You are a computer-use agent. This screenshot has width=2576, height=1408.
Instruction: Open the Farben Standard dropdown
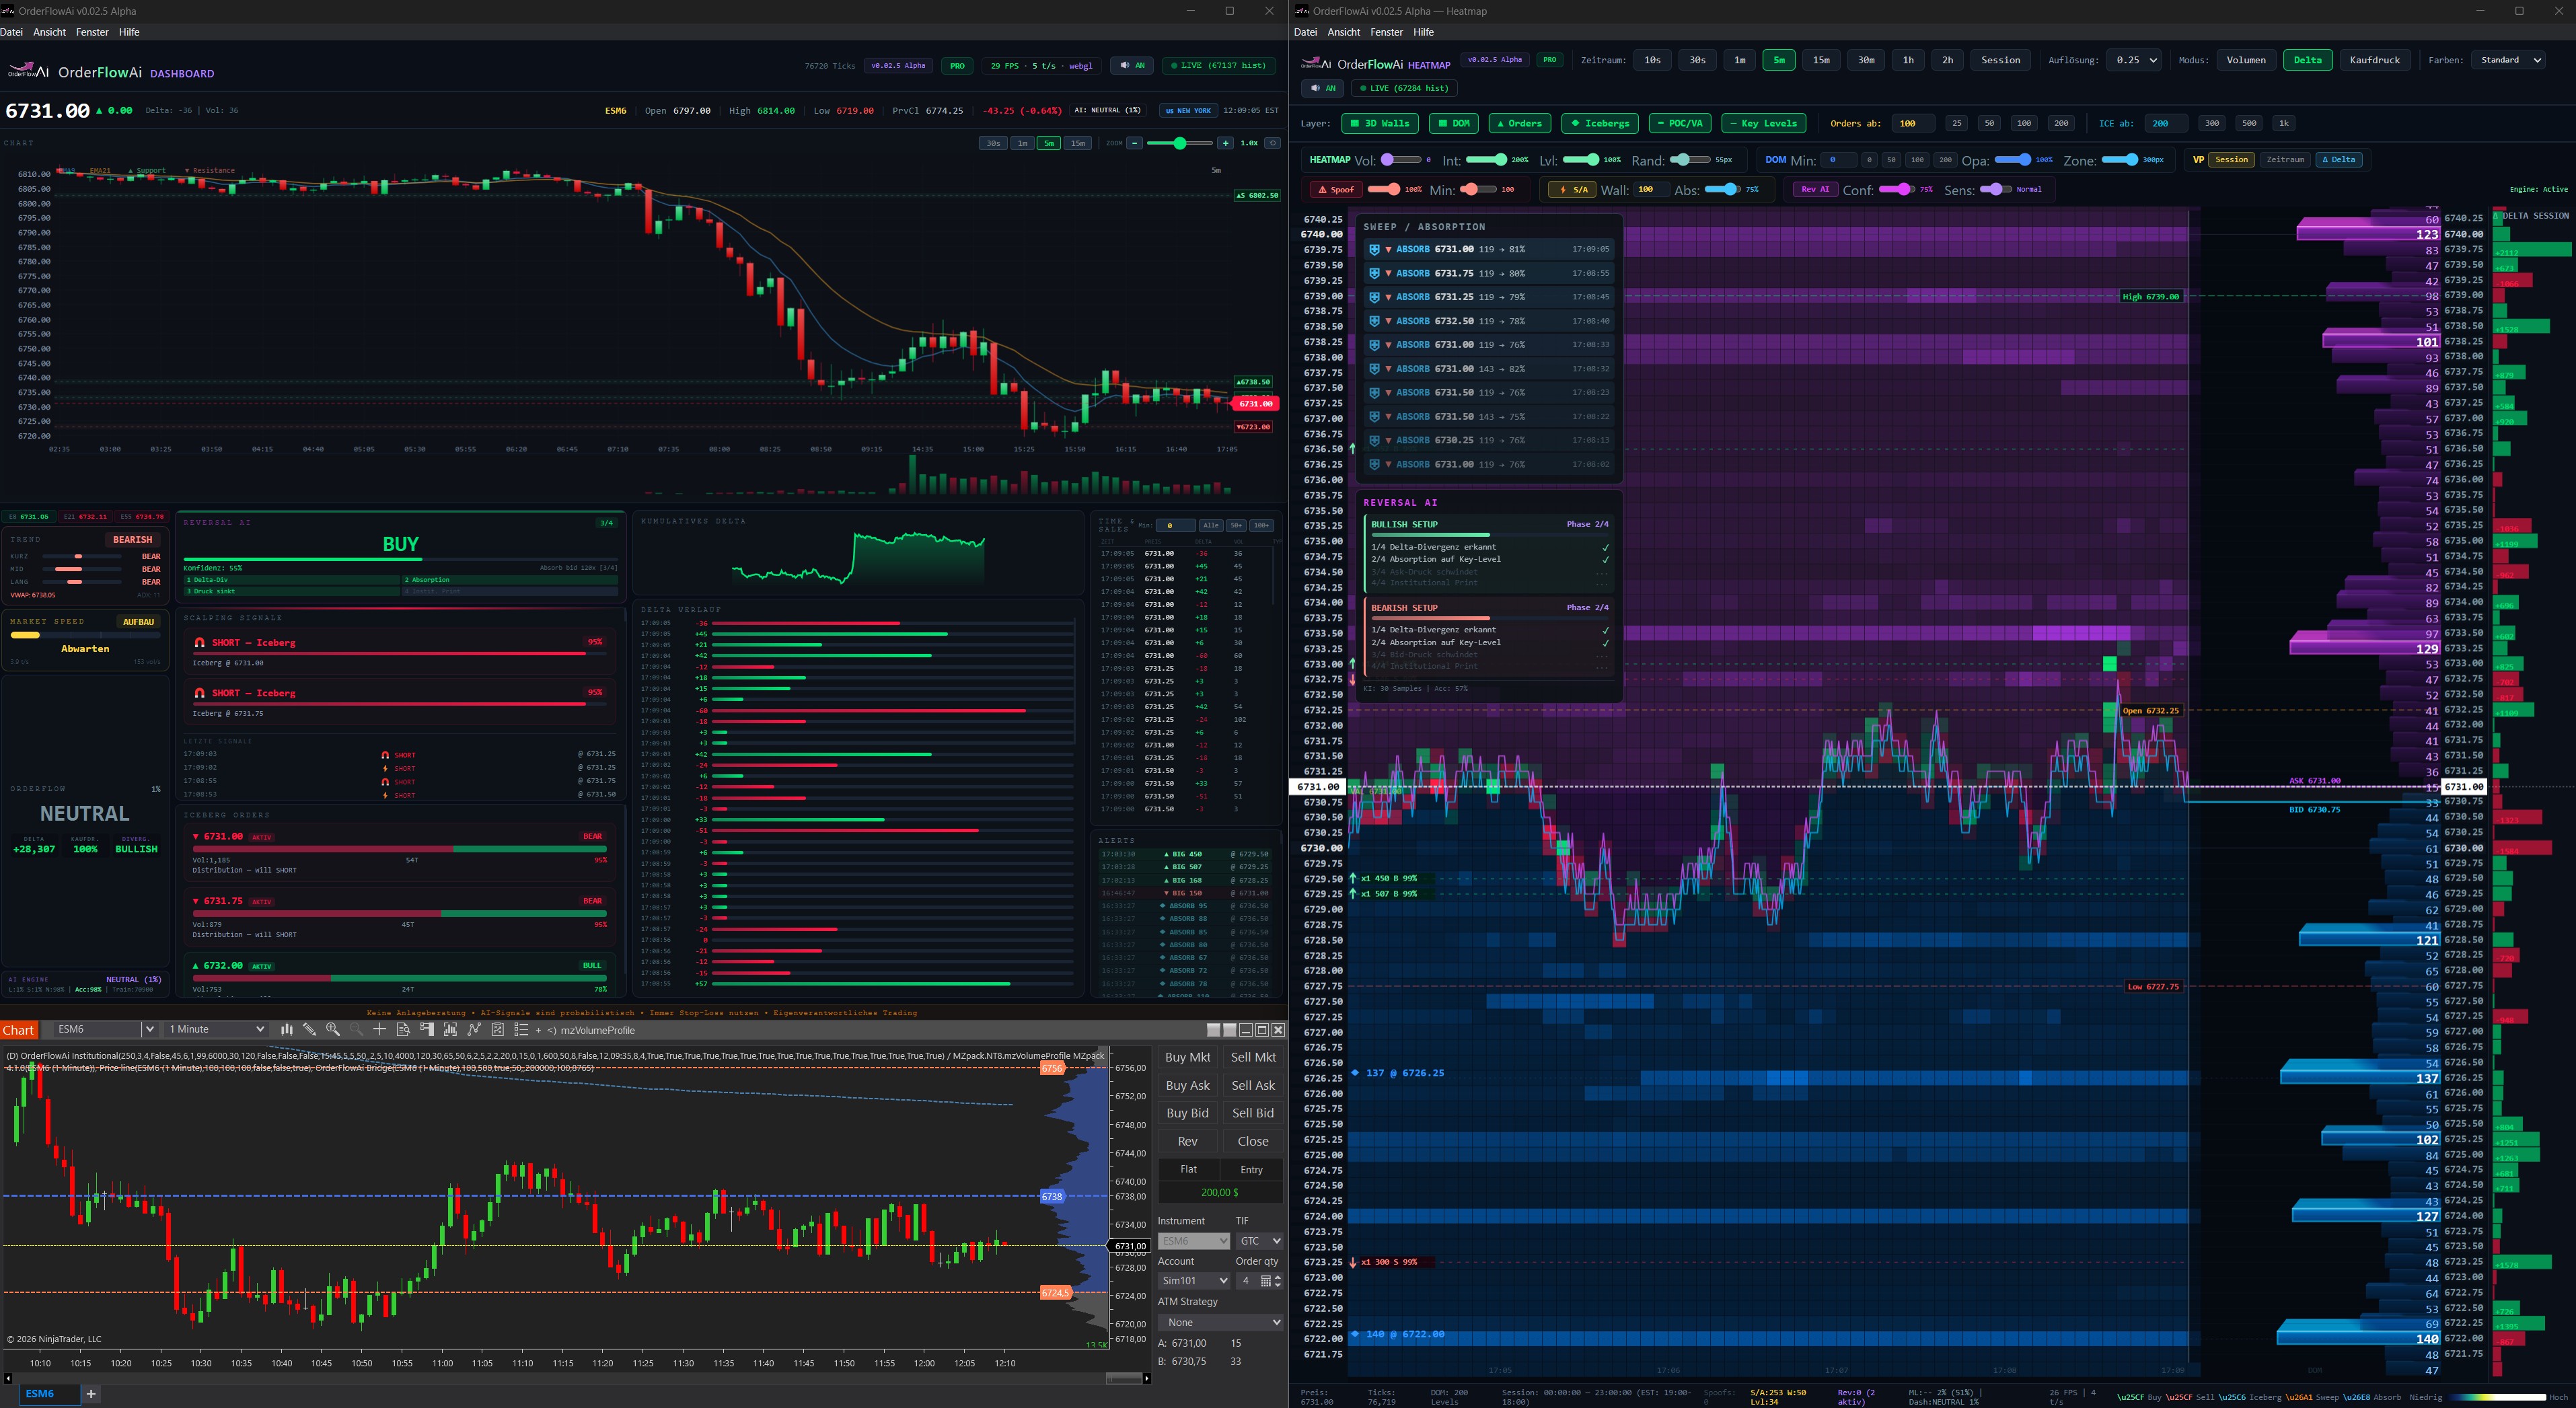coord(2508,60)
